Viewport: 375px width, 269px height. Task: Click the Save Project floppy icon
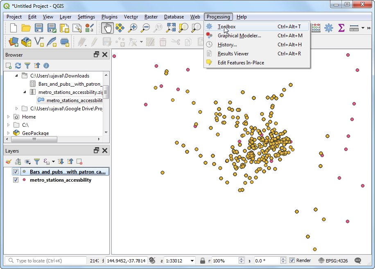[x=39, y=28]
